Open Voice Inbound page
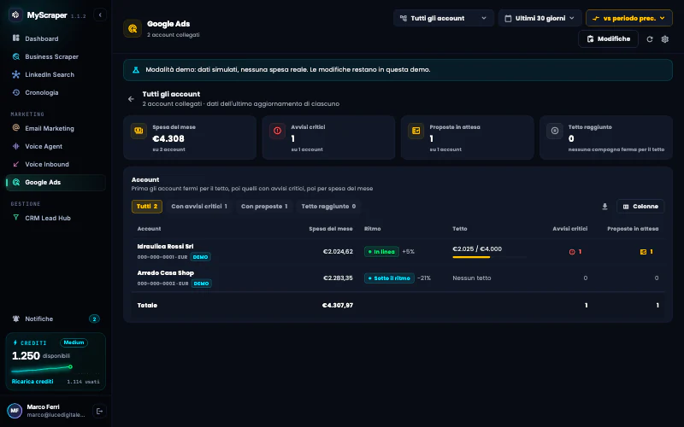Screen dimensions: 684x427 56,164
